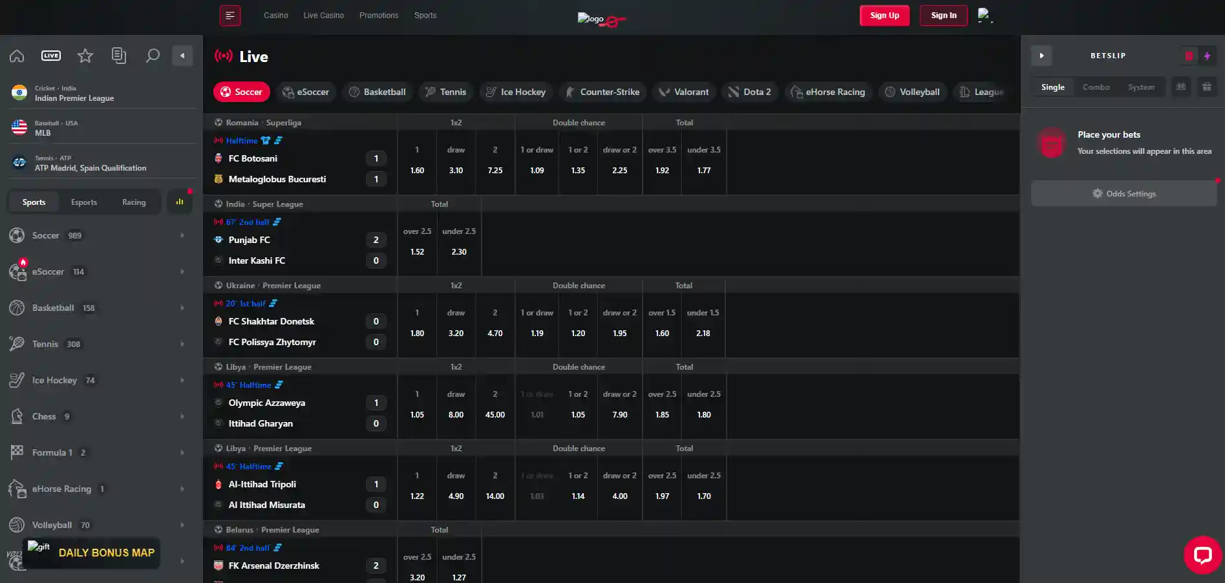Screen dimensions: 1225x583
Task: Open ATP Madrid, Spain Qualification shortcut
Action: click(x=101, y=163)
